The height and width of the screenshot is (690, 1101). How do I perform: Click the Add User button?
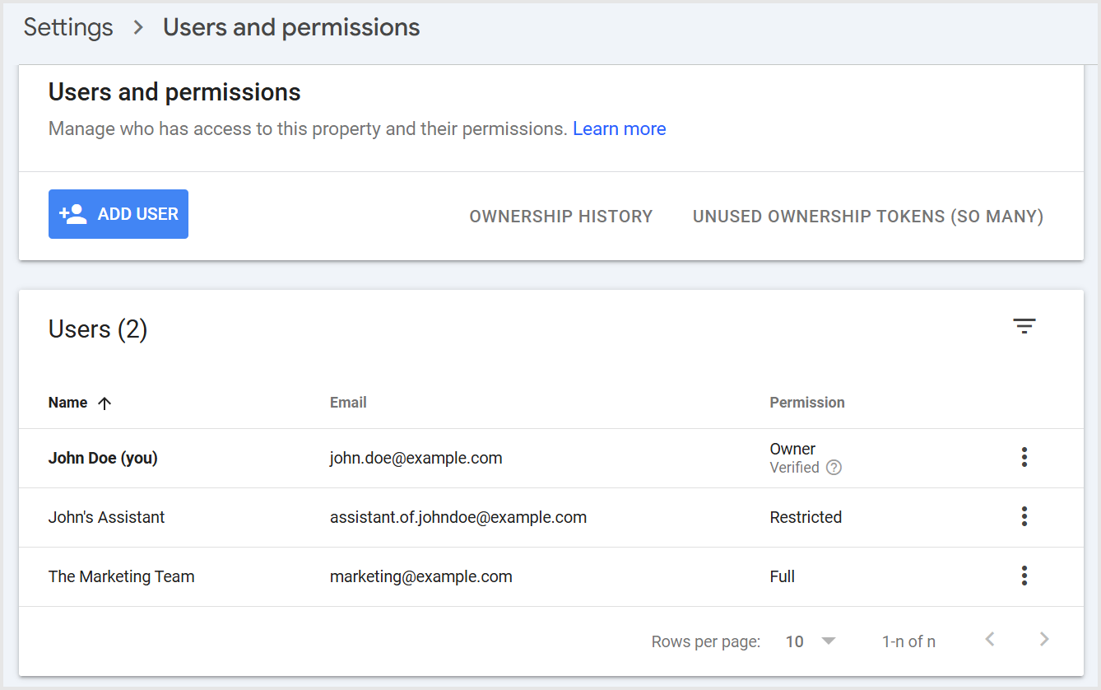click(x=118, y=214)
